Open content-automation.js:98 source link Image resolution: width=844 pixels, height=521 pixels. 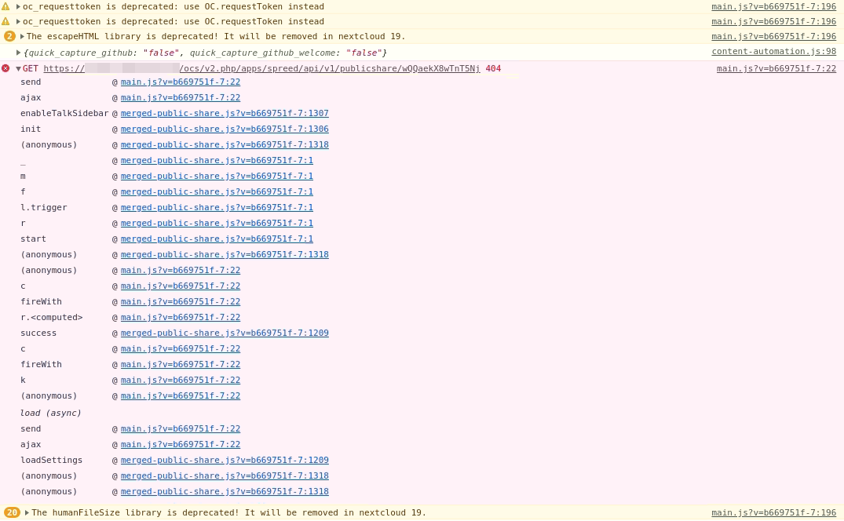773,52
